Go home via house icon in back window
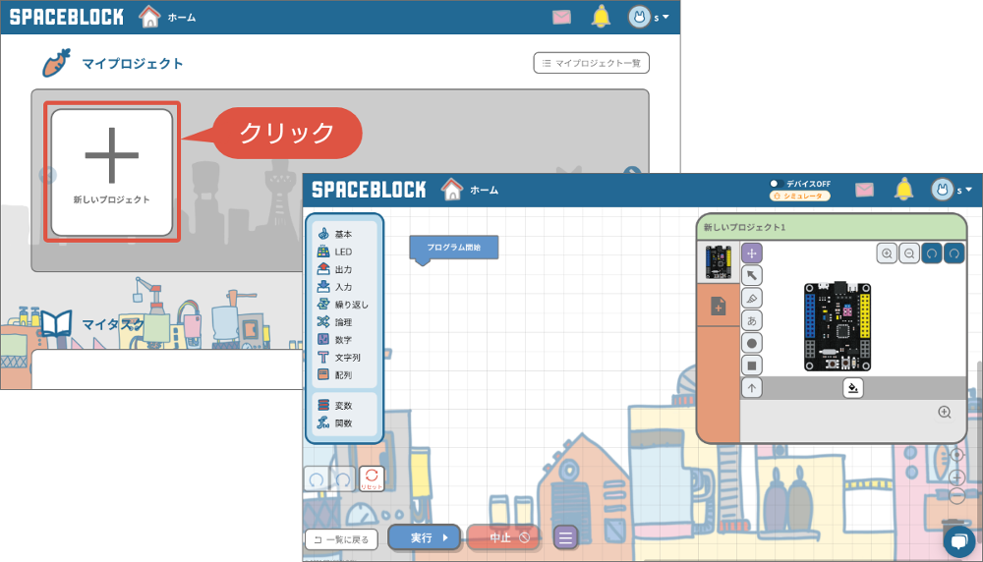The height and width of the screenshot is (562, 983). pyautogui.click(x=149, y=17)
